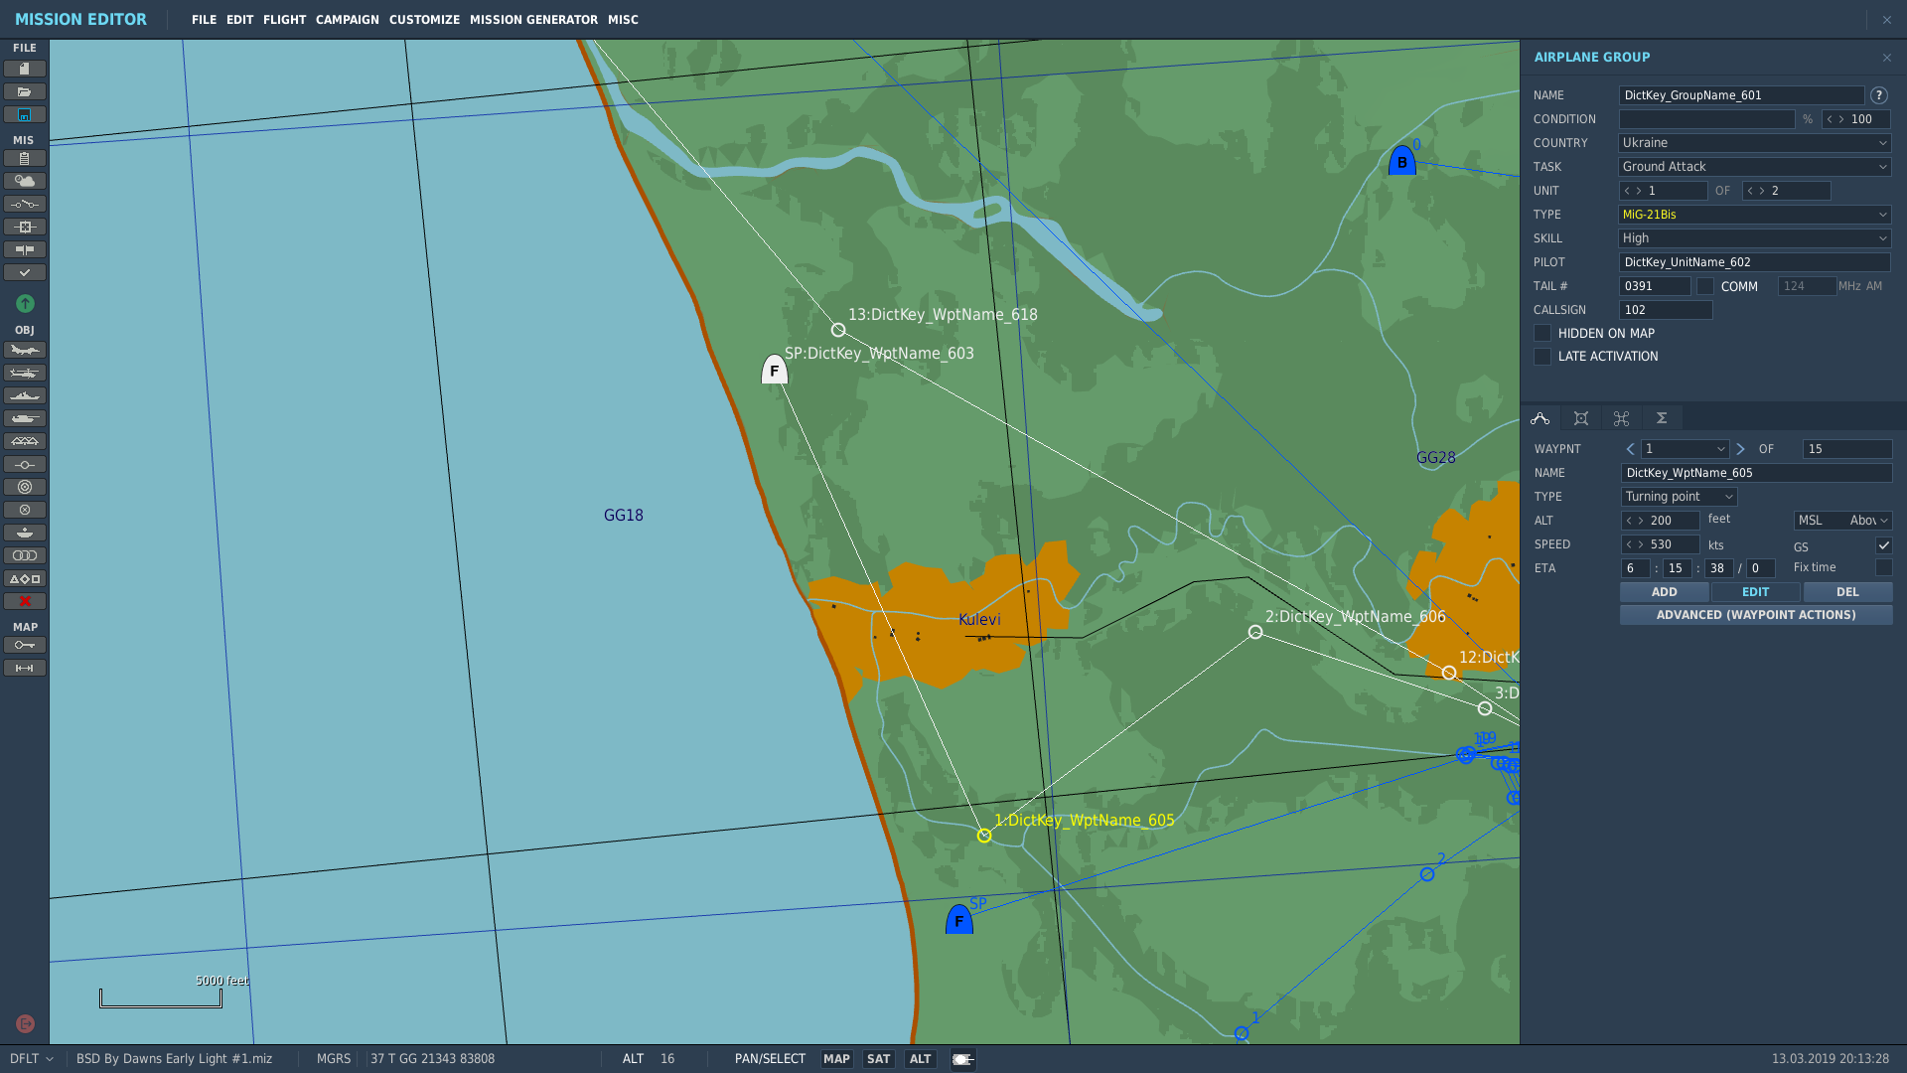1907x1073 pixels.
Task: Open the map options key icon
Action: coord(25,645)
